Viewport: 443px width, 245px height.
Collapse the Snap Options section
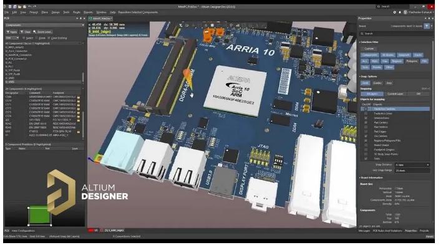point(360,77)
